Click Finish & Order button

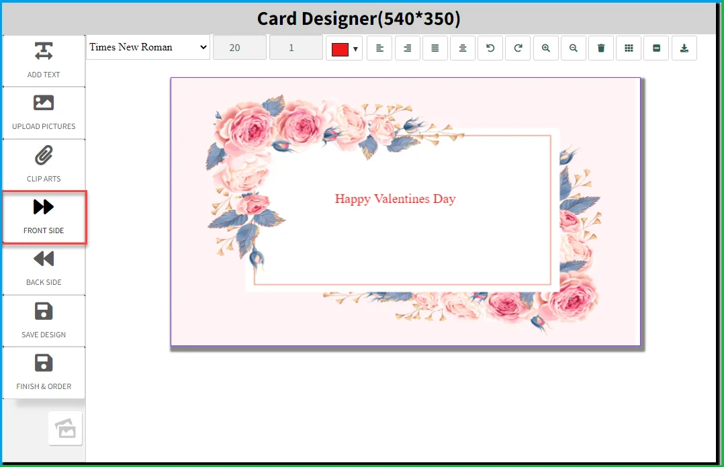pyautogui.click(x=44, y=373)
